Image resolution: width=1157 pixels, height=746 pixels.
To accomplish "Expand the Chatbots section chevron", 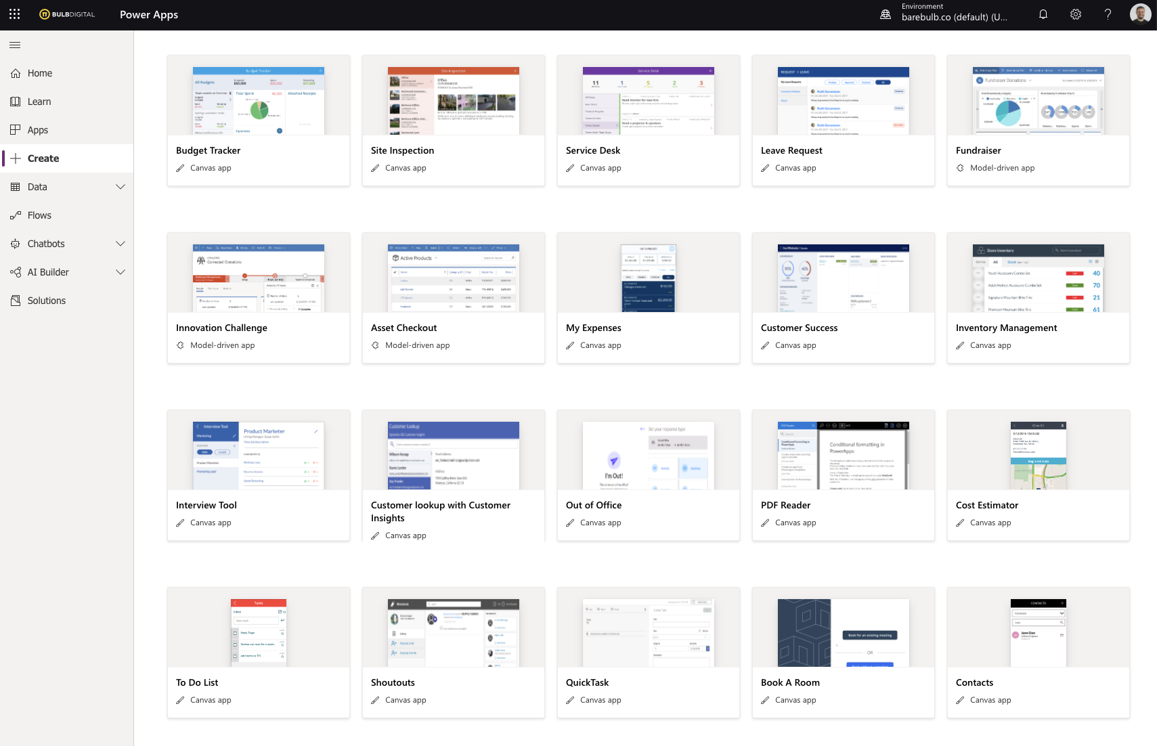I will point(121,244).
